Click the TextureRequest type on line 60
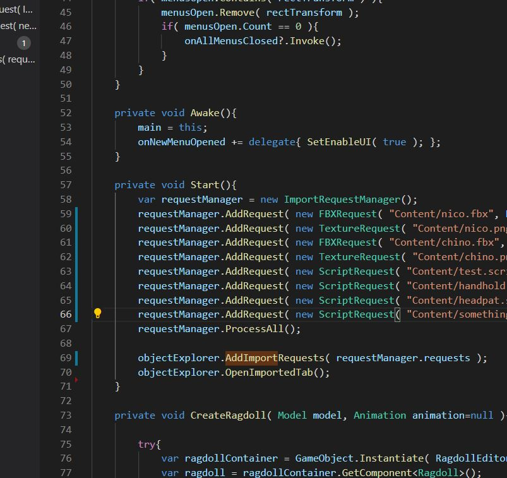Viewport: 507px width, 478px height. pyautogui.click(x=359, y=229)
